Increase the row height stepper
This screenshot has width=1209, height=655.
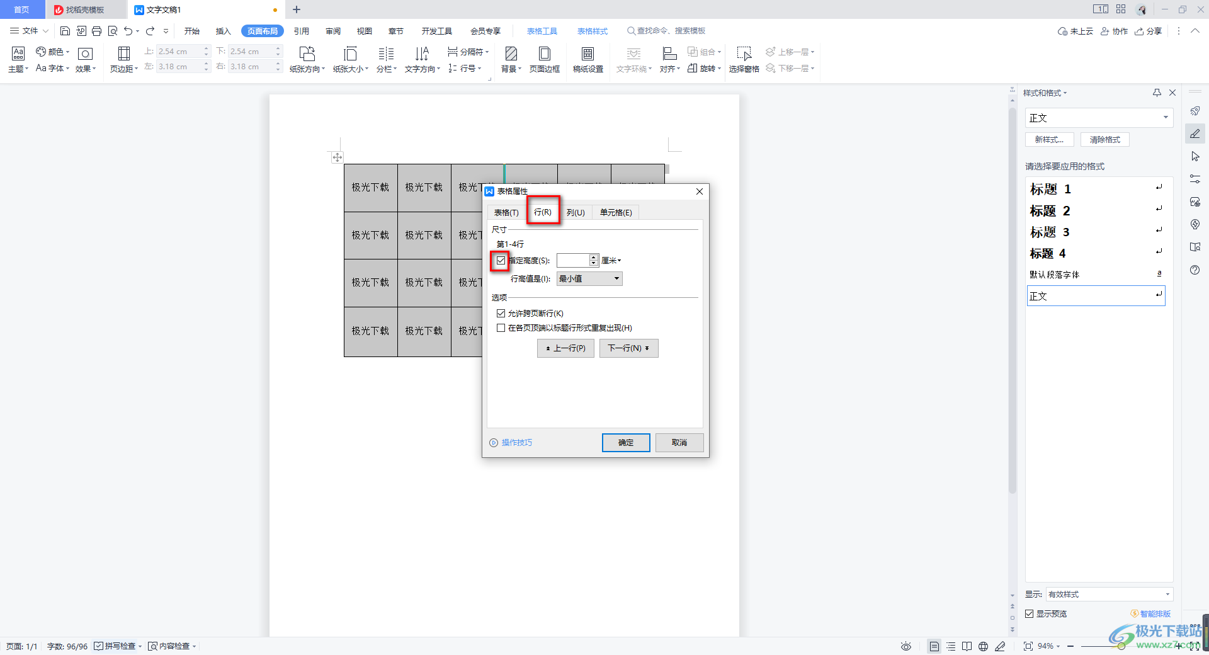point(593,257)
